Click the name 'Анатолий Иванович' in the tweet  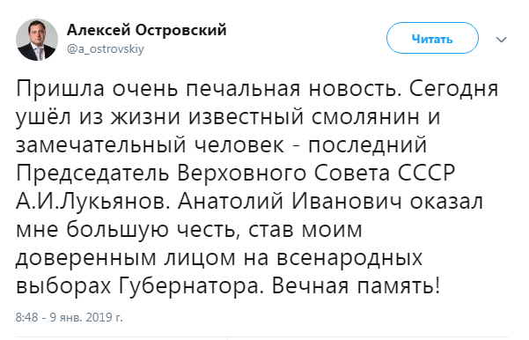(290, 202)
